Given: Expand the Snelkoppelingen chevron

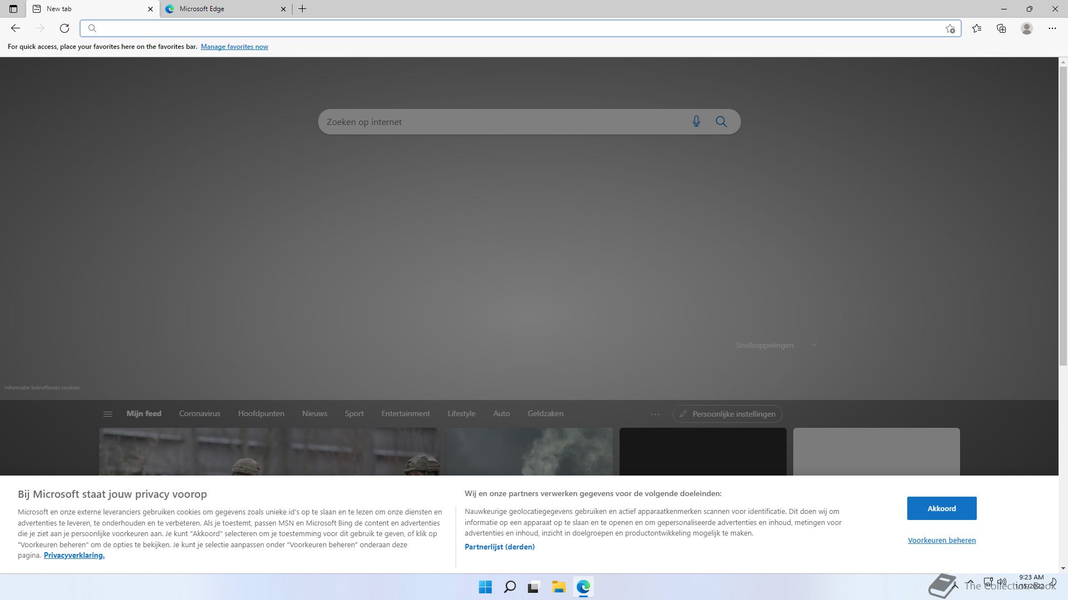Looking at the screenshot, I should 813,345.
